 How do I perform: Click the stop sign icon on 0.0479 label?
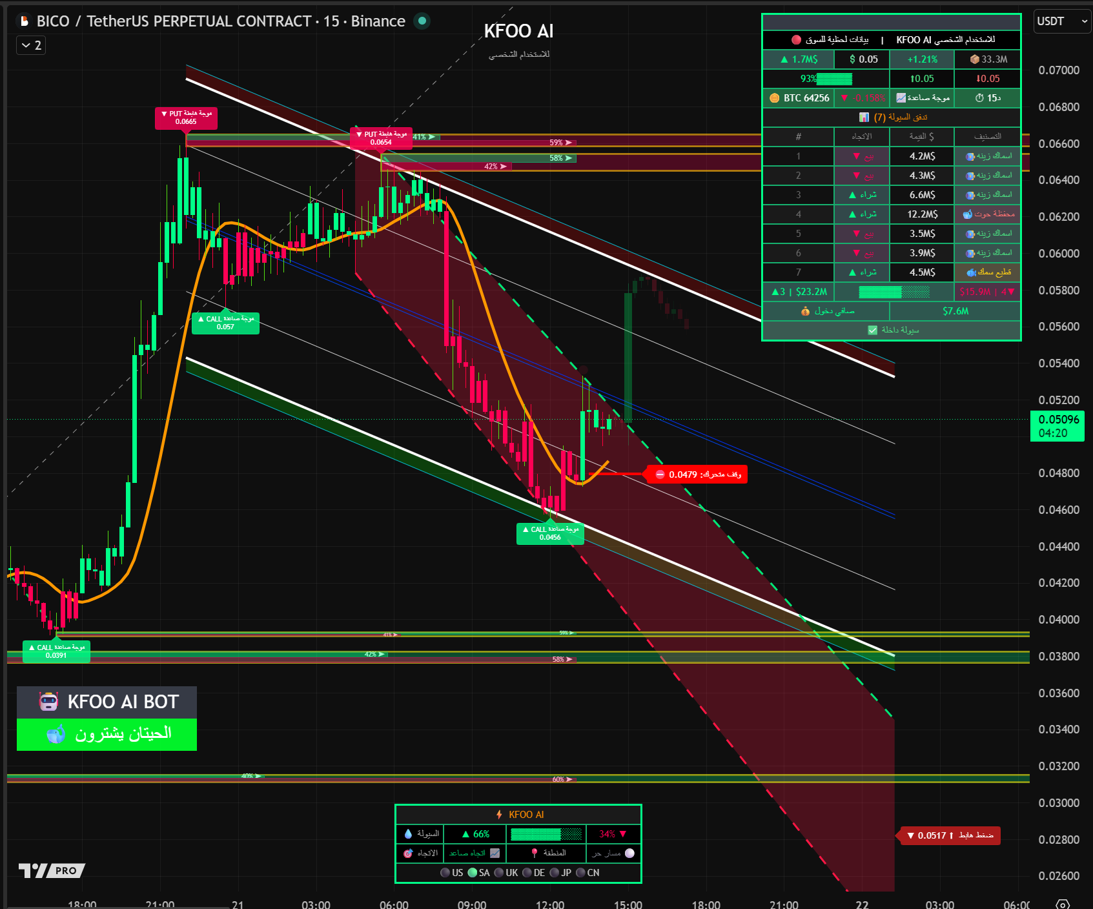tap(660, 475)
